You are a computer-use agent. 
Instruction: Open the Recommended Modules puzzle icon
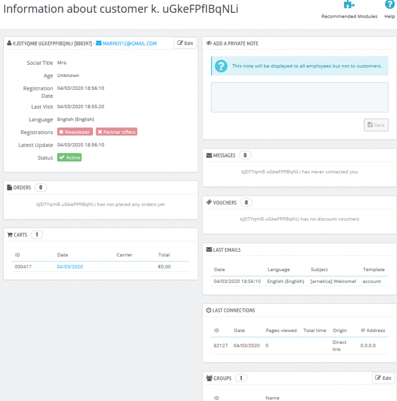(x=349, y=4)
